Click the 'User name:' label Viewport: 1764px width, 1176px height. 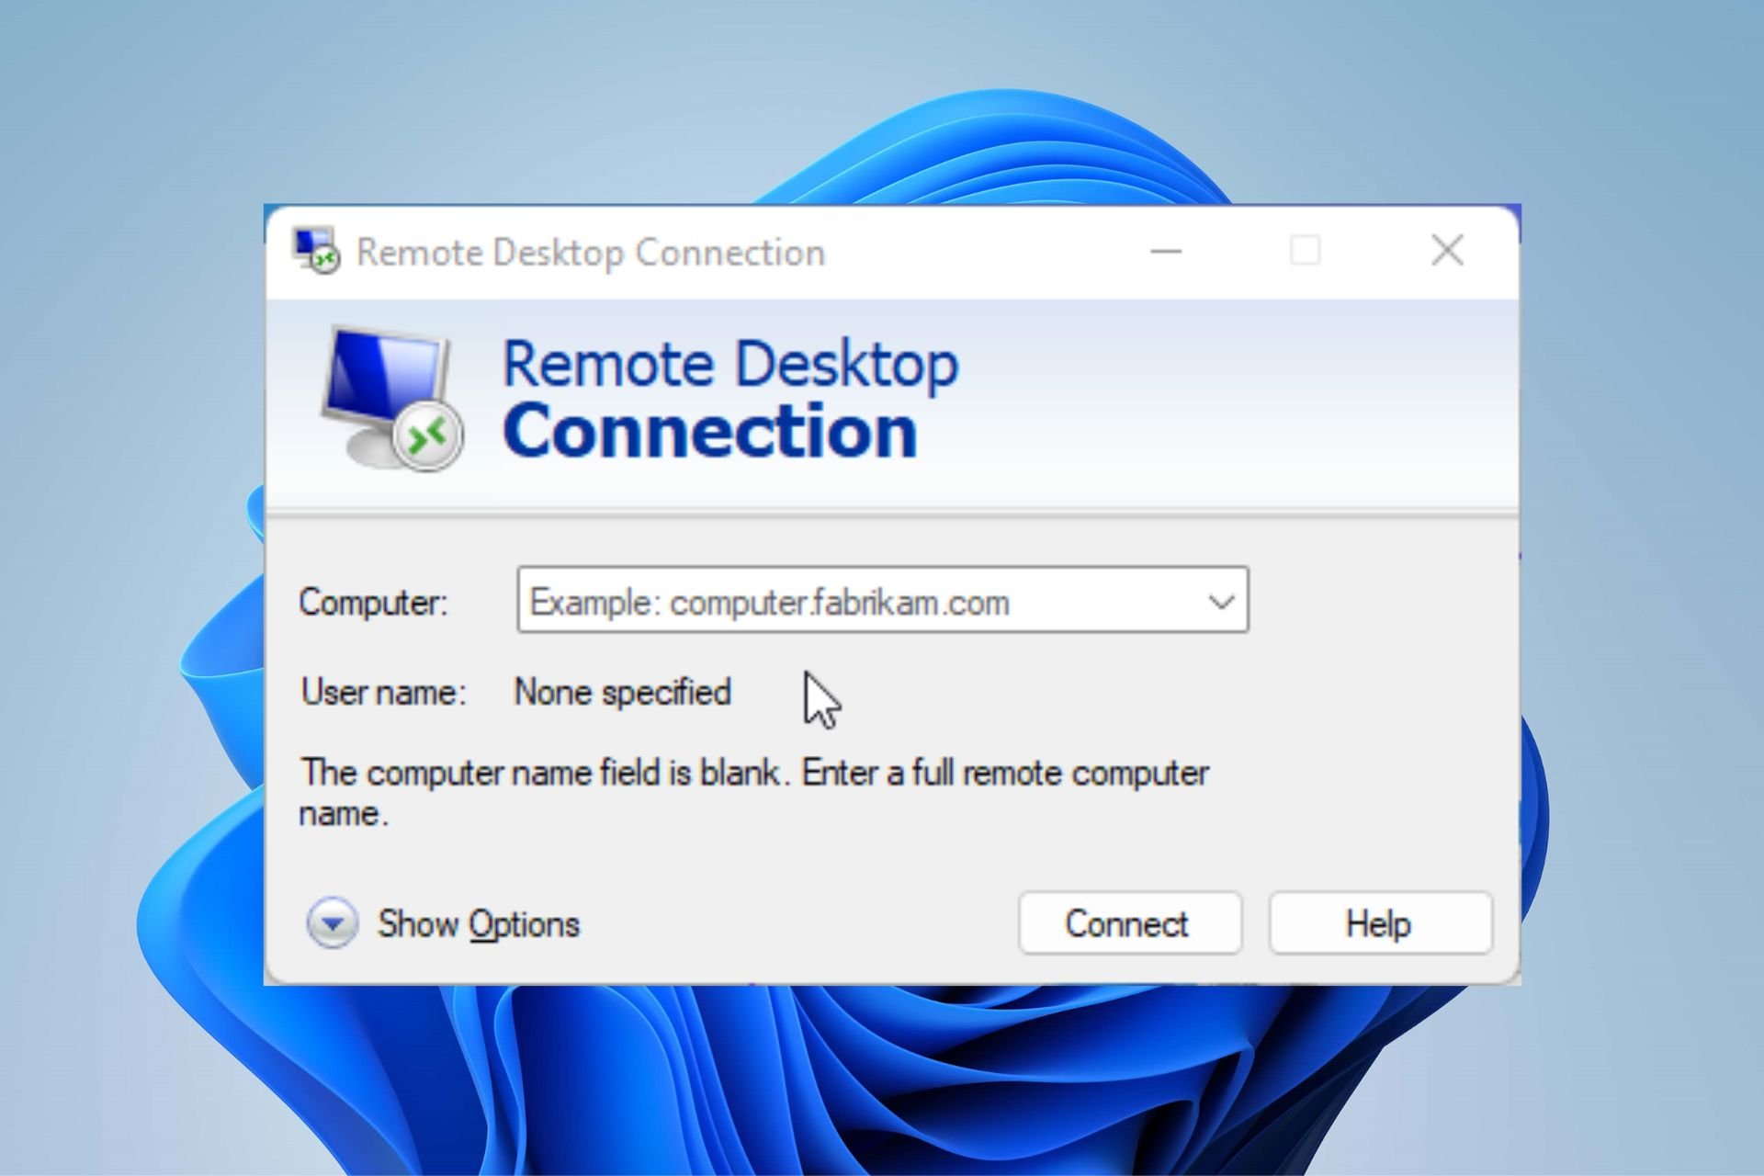(383, 692)
